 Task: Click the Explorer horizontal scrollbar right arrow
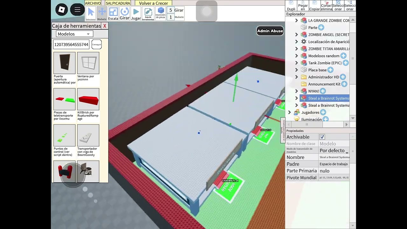point(347,125)
